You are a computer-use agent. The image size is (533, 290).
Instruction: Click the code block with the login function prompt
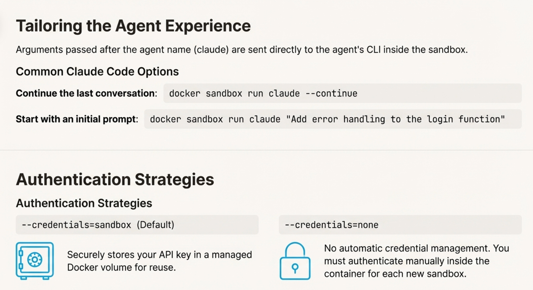pyautogui.click(x=333, y=119)
